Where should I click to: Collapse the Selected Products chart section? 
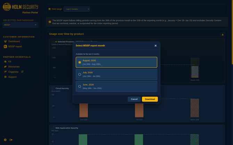click(x=53, y=42)
